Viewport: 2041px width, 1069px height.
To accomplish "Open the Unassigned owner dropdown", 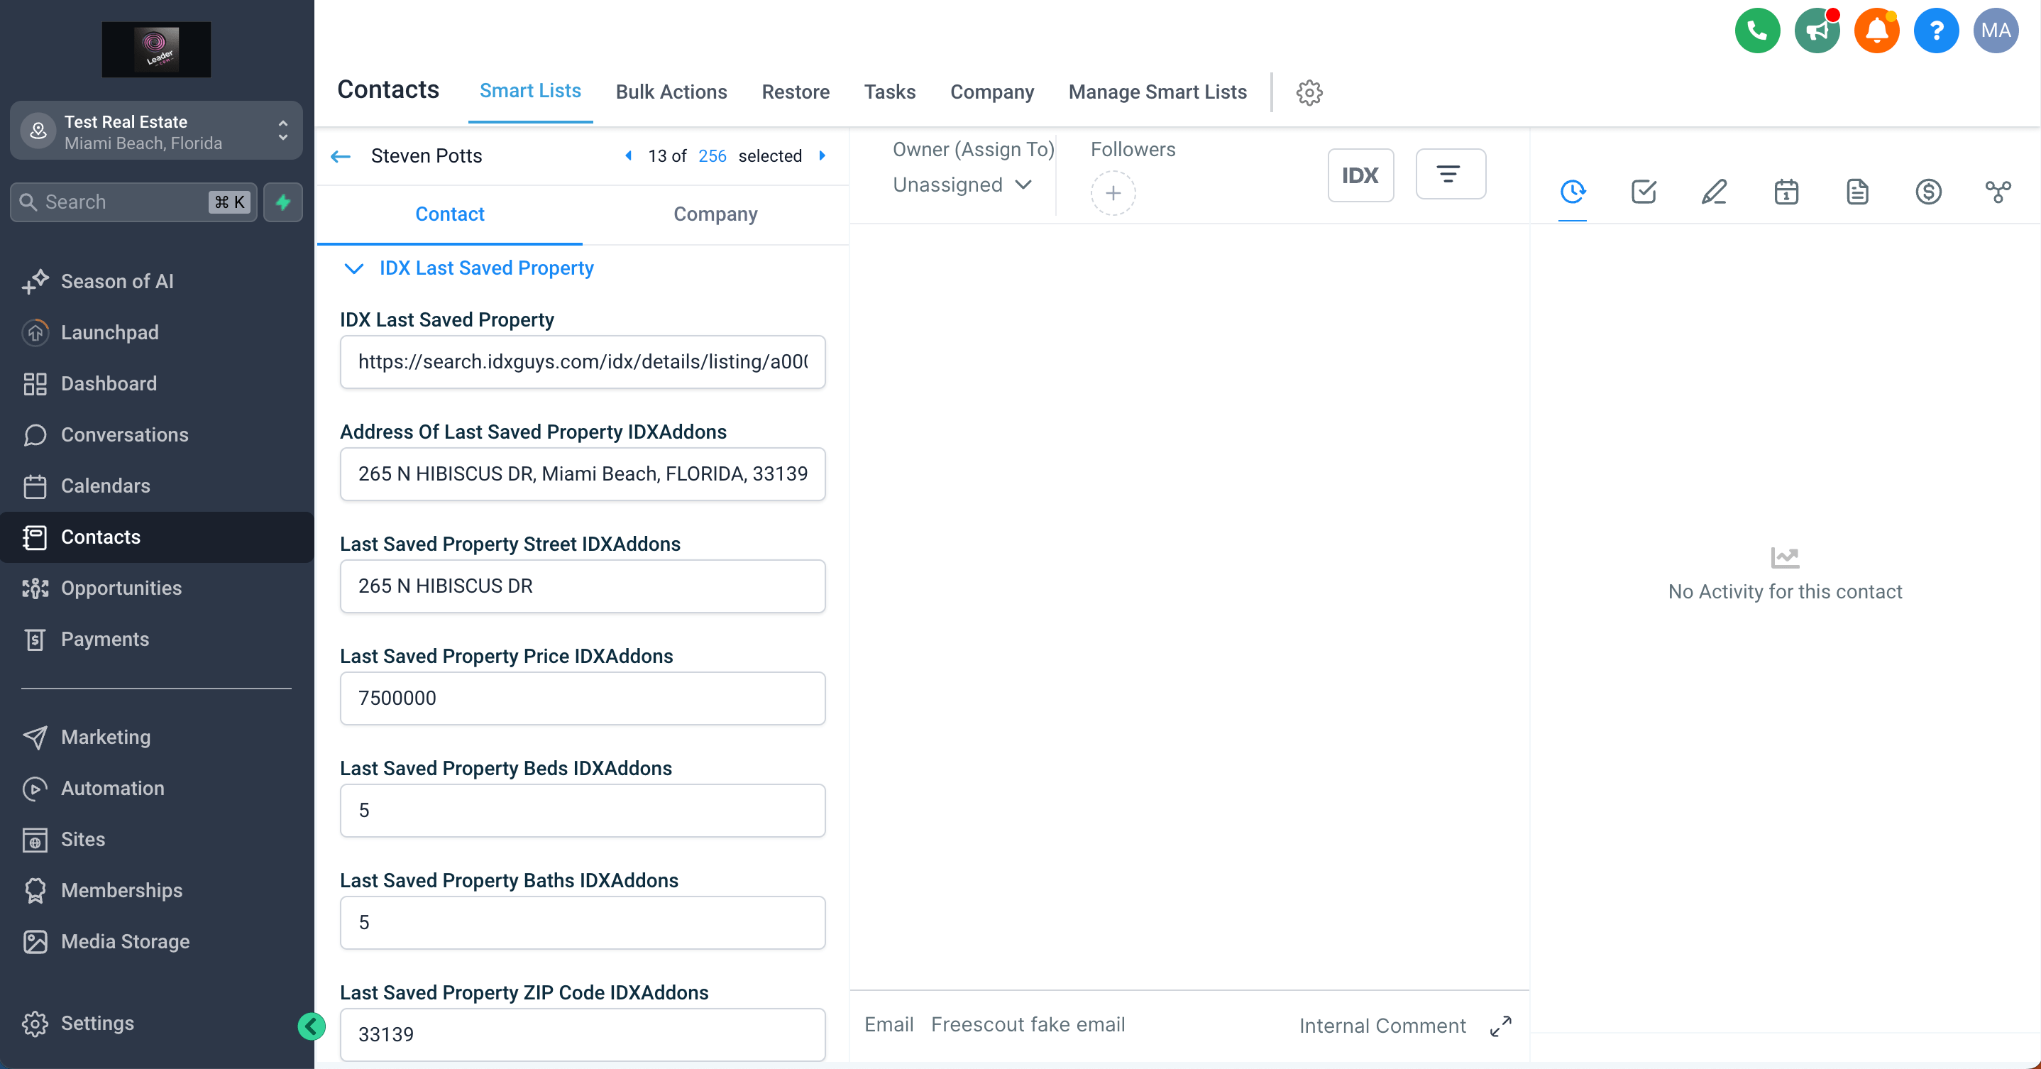I will [x=962, y=185].
